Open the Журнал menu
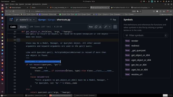Viewport: 173px width, 97px height. tap(22, 4)
